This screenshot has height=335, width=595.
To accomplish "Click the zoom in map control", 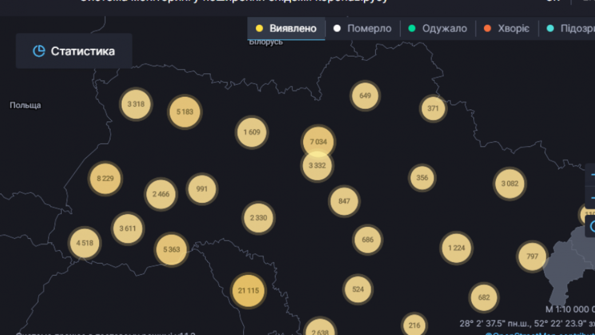I will pyautogui.click(x=591, y=175).
